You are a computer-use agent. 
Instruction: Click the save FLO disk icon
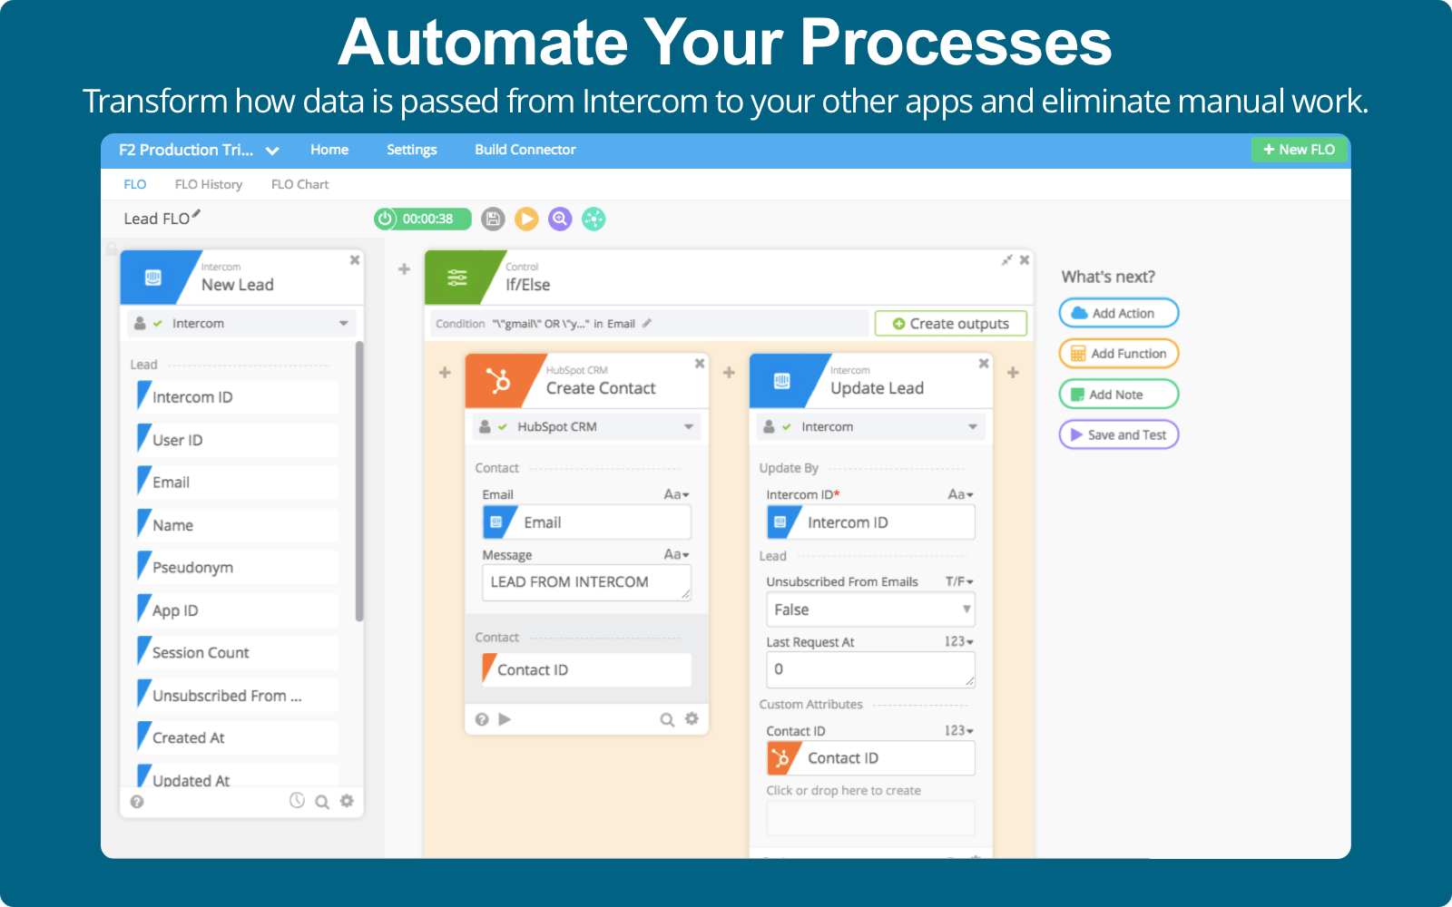point(493,219)
